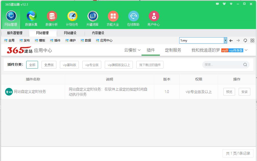
Task: Open 定制服务 navigation link
Action: [173, 50]
